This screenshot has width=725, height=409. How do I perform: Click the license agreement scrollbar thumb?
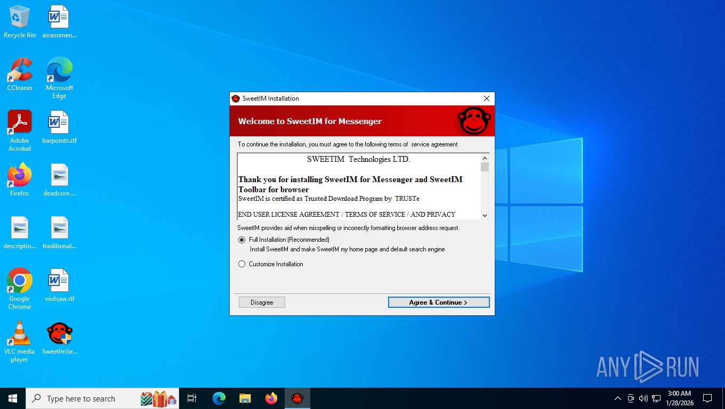pos(485,167)
